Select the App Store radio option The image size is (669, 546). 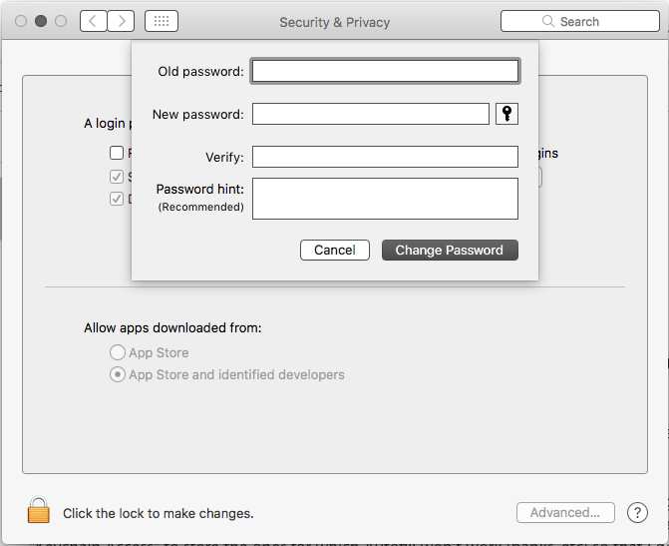pyautogui.click(x=118, y=352)
